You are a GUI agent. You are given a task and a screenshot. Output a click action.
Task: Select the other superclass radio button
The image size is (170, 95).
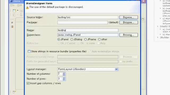click(99, 39)
